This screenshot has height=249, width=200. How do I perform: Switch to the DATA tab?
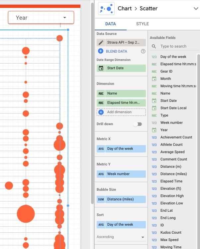pyautogui.click(x=110, y=24)
